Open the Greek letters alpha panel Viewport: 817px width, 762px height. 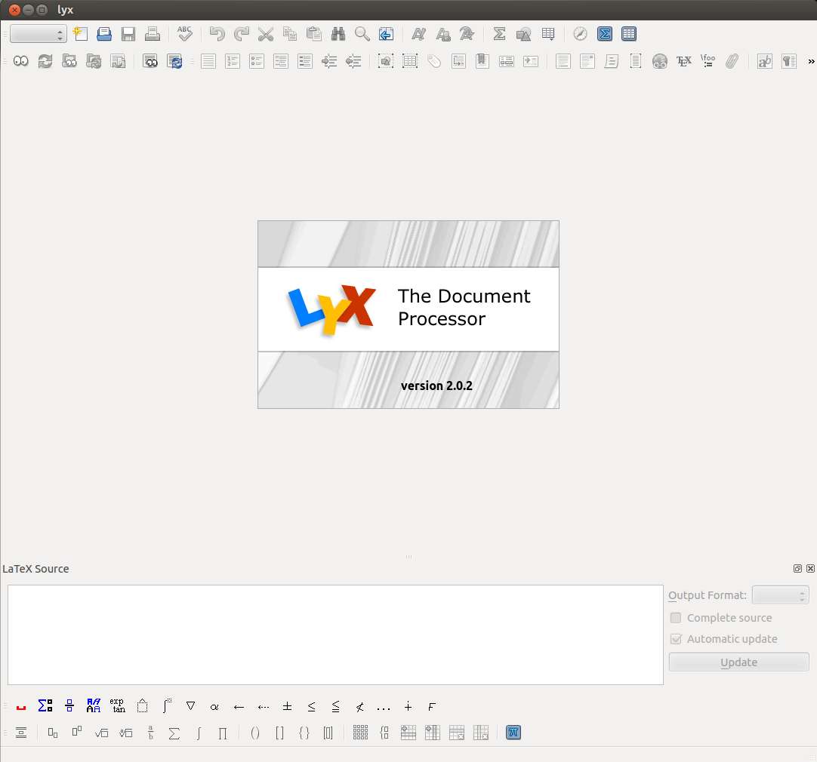[x=214, y=707]
